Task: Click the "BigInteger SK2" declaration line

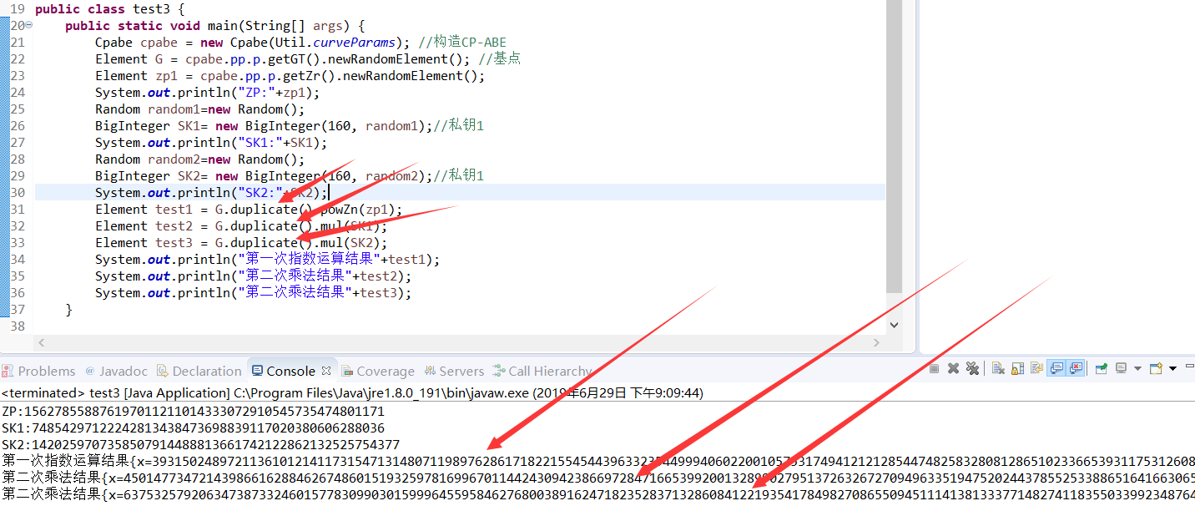Action: 290,176
